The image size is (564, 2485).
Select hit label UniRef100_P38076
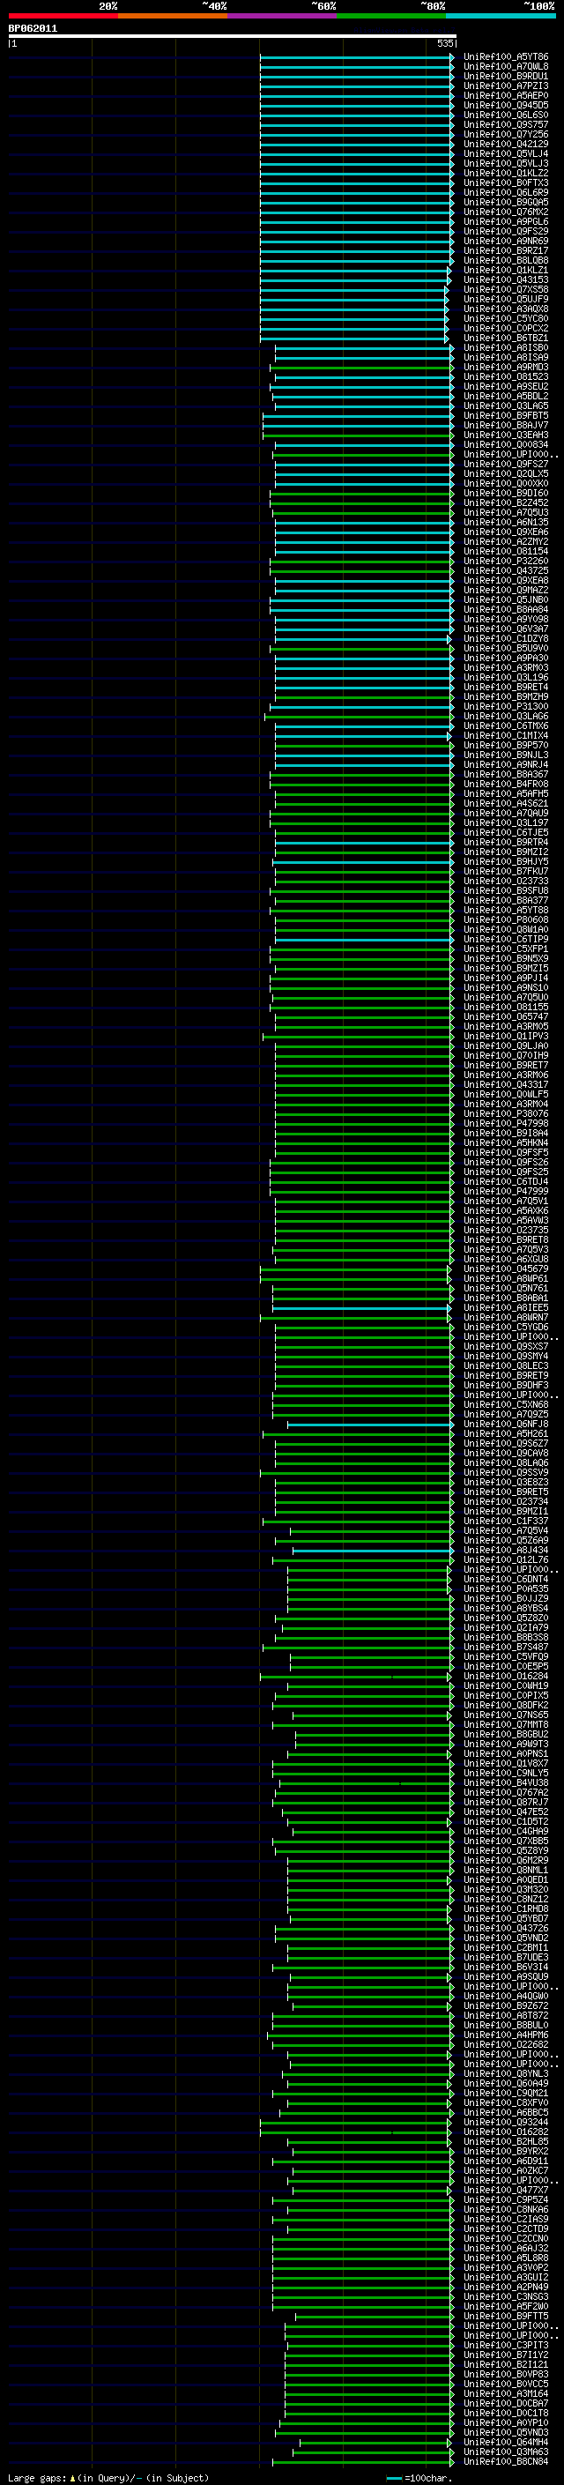506,1114
